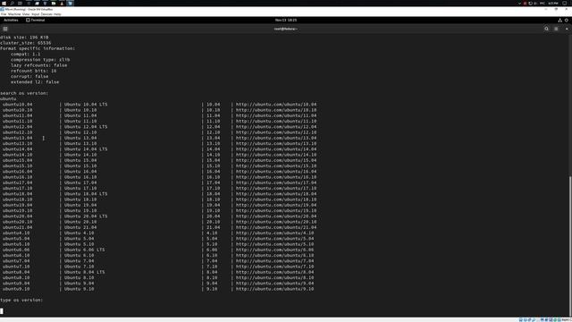572x322 pixels.
Task: Open the Terminal app menu in top bar
Action: [36, 20]
